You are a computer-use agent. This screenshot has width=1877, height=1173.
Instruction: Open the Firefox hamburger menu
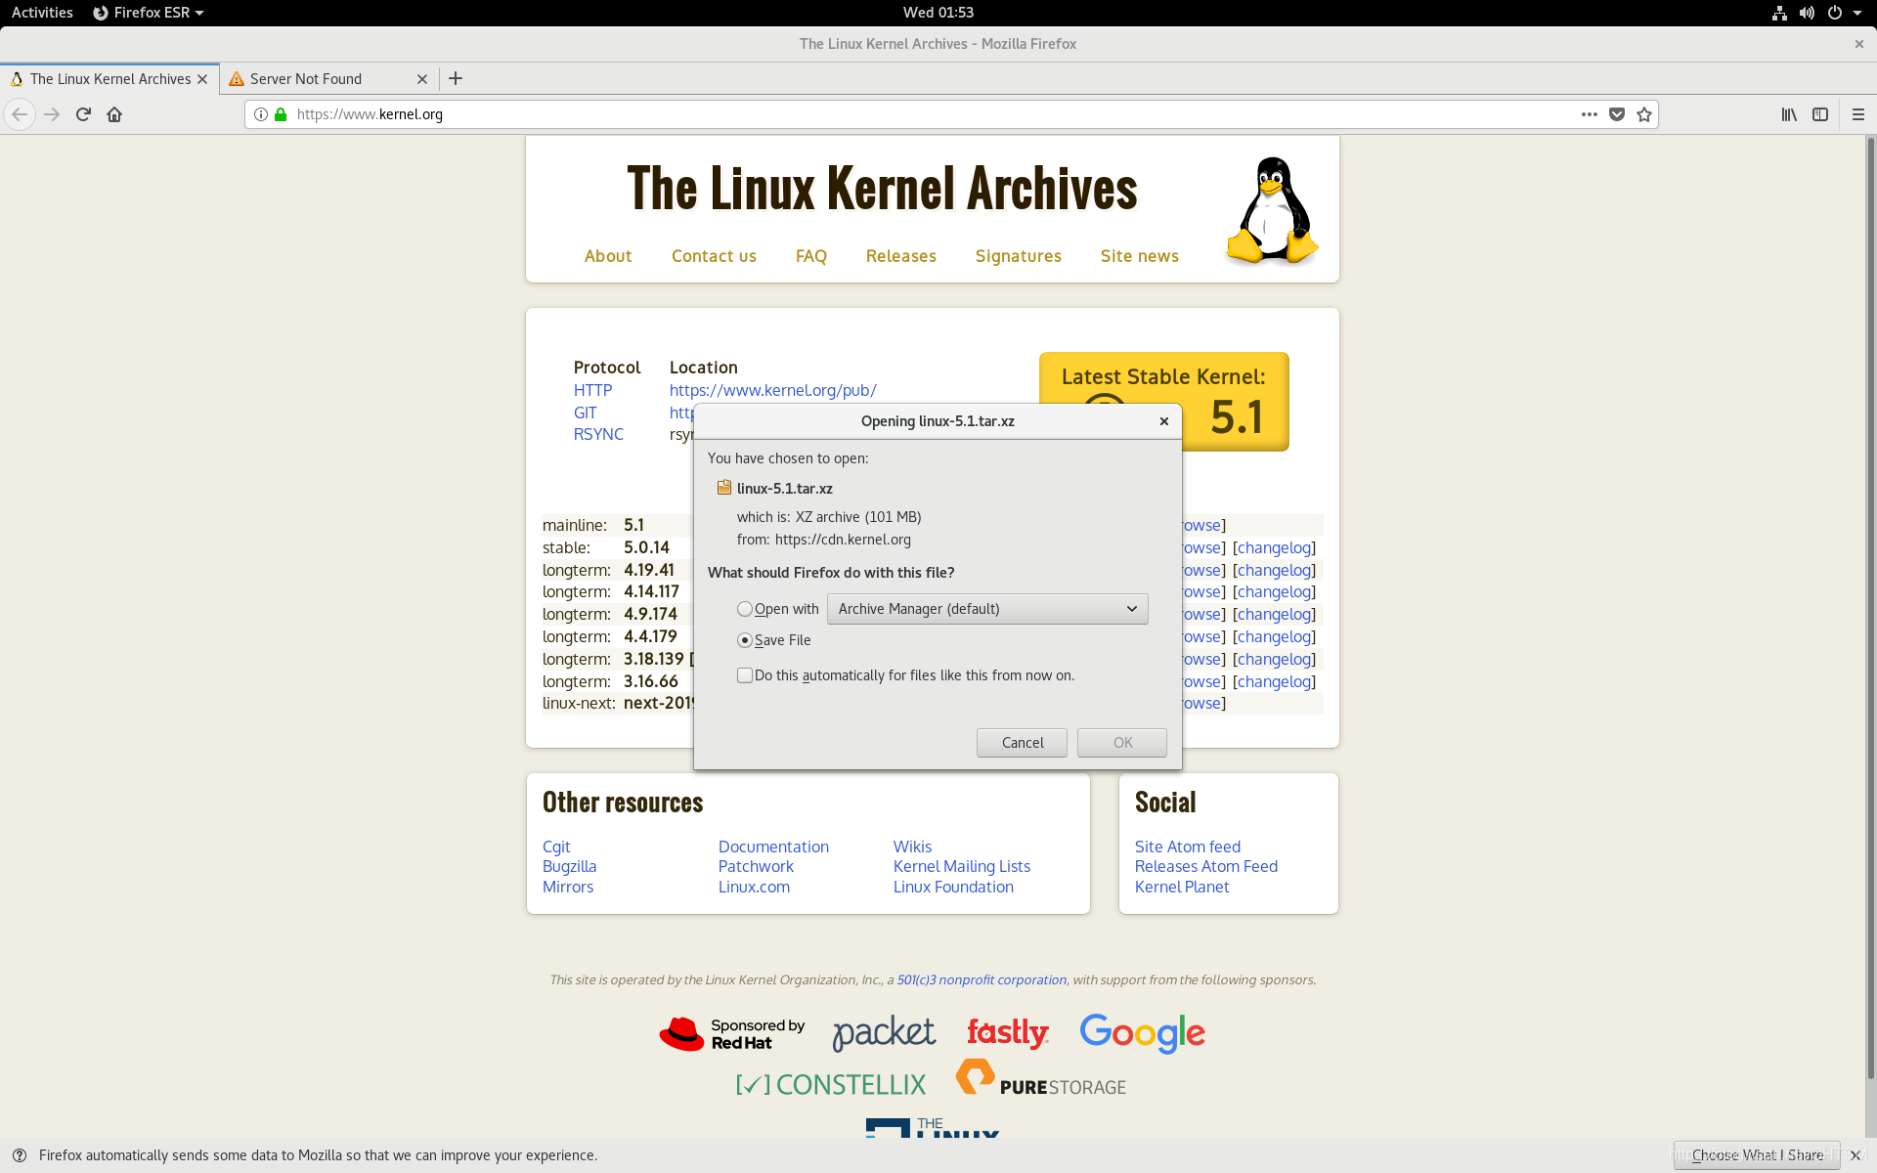tap(1858, 114)
